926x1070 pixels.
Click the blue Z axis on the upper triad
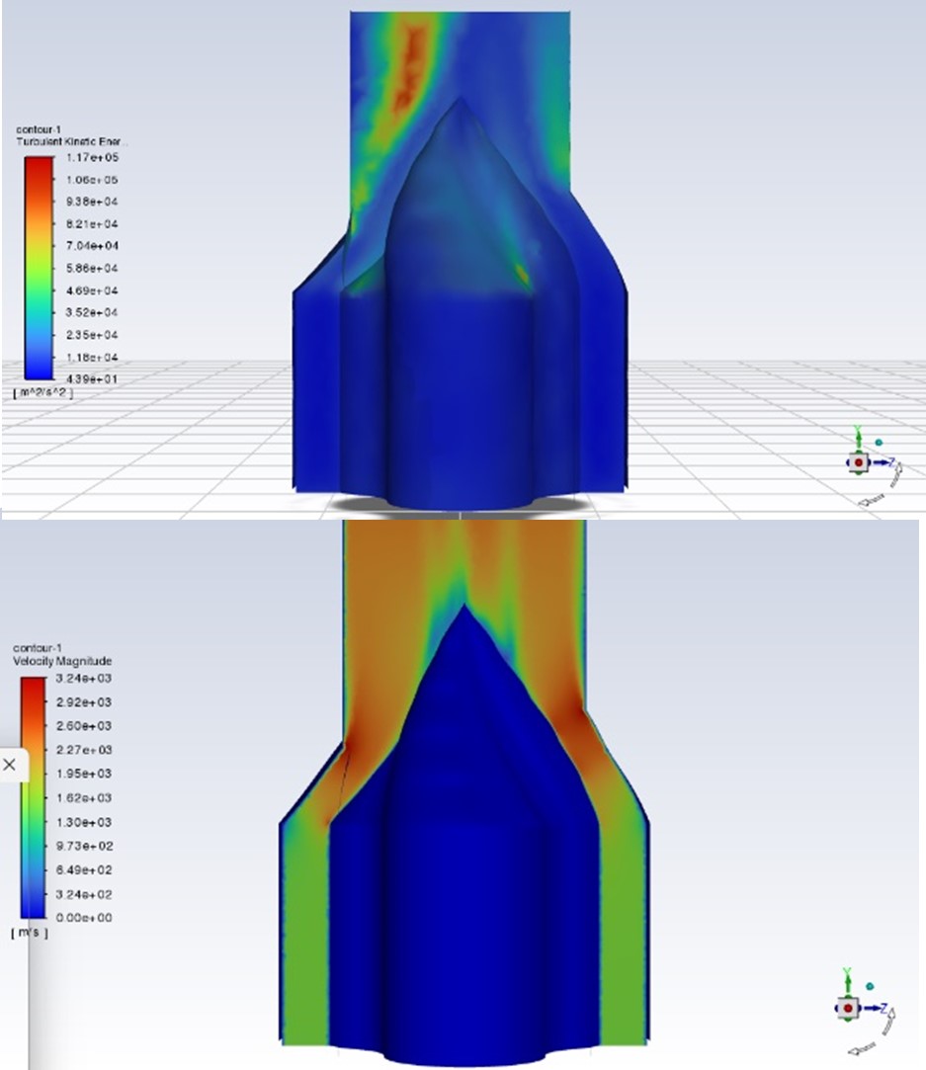point(886,461)
